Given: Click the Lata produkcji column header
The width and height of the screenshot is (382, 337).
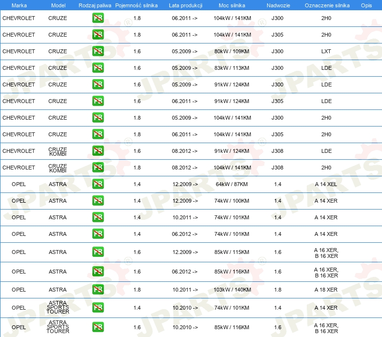Looking at the screenshot, I should tap(186, 5).
